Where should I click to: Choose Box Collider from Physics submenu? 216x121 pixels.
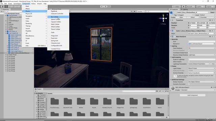58,17
